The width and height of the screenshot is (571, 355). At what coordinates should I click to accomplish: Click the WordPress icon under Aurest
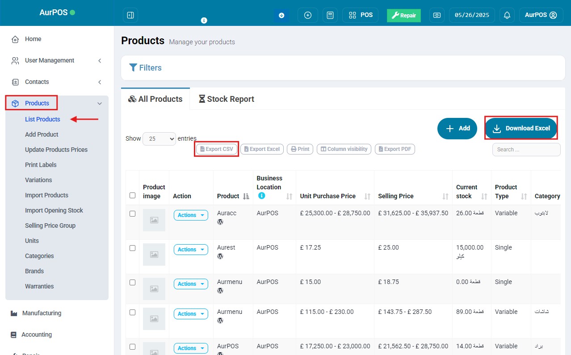pos(220,256)
